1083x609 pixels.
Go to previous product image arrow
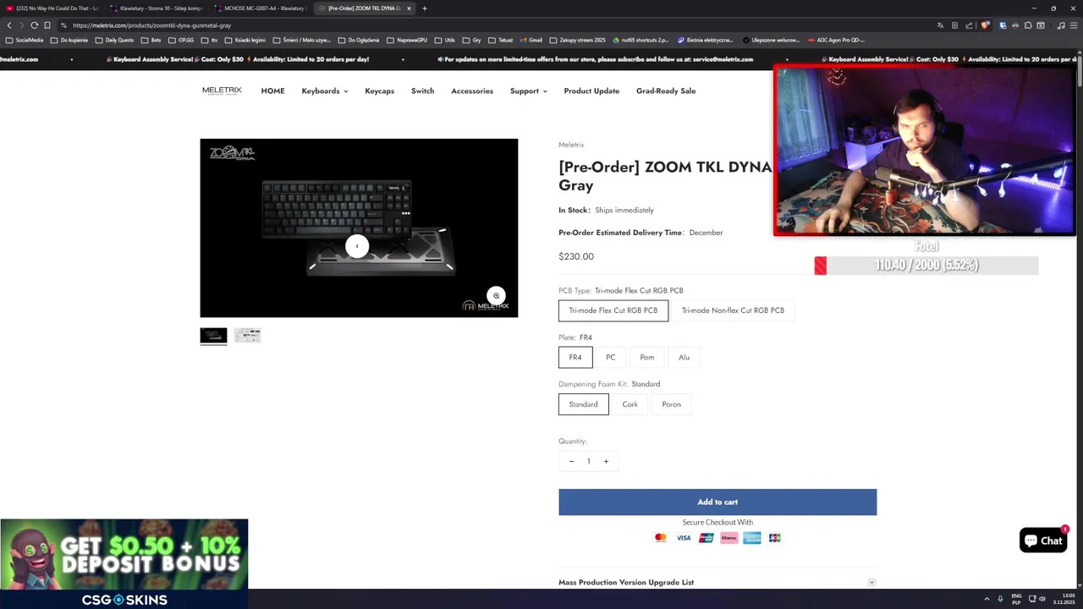coord(357,246)
